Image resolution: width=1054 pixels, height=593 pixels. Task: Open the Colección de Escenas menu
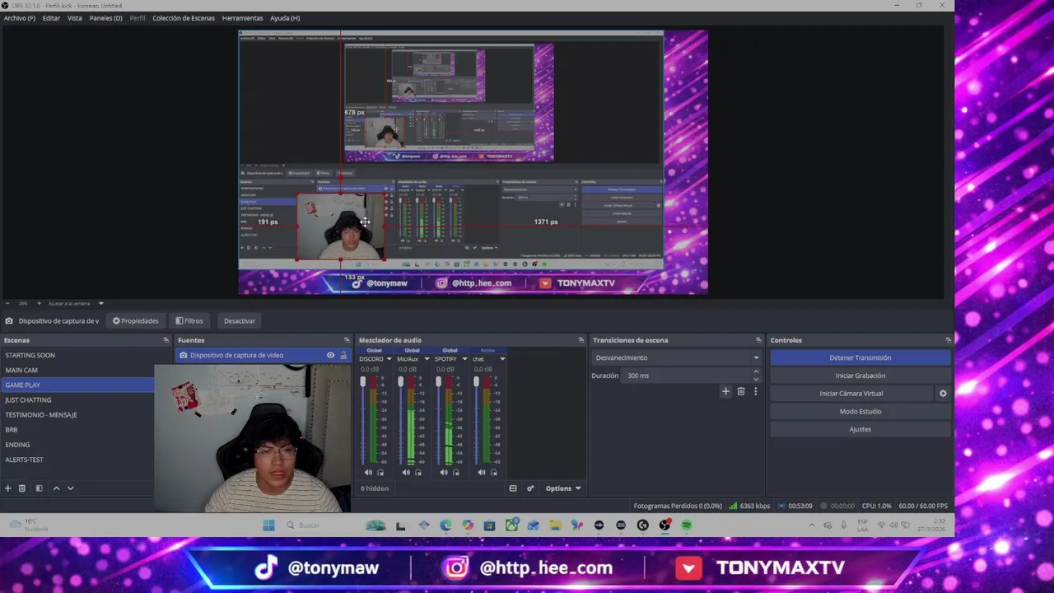pos(184,18)
